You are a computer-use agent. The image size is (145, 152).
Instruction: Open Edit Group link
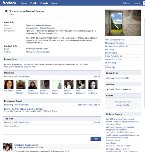110,50
